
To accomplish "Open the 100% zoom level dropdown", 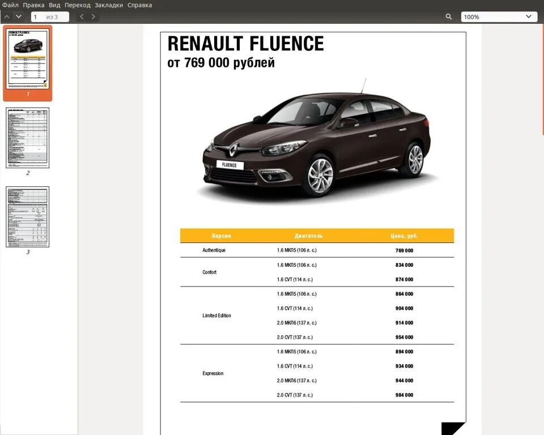I will tap(499, 16).
